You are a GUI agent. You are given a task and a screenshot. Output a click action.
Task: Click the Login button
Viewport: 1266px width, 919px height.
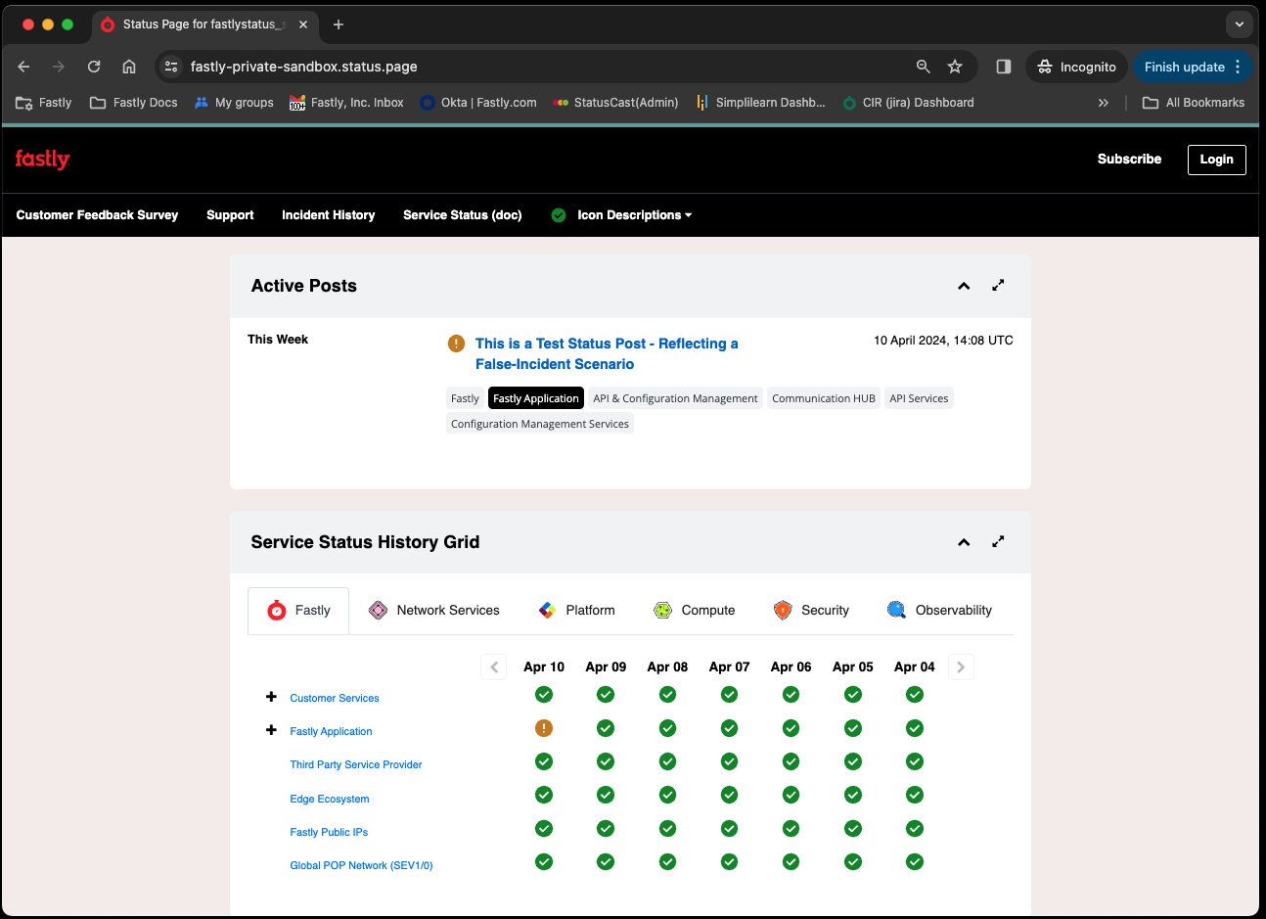click(1216, 160)
